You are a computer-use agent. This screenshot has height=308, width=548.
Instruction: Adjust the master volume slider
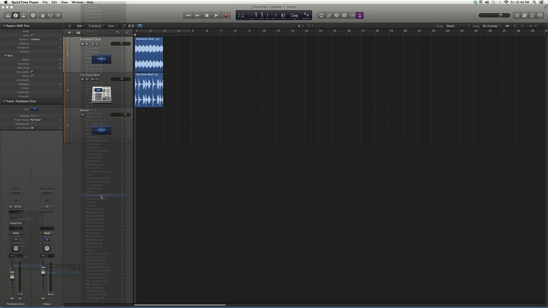(x=494, y=15)
